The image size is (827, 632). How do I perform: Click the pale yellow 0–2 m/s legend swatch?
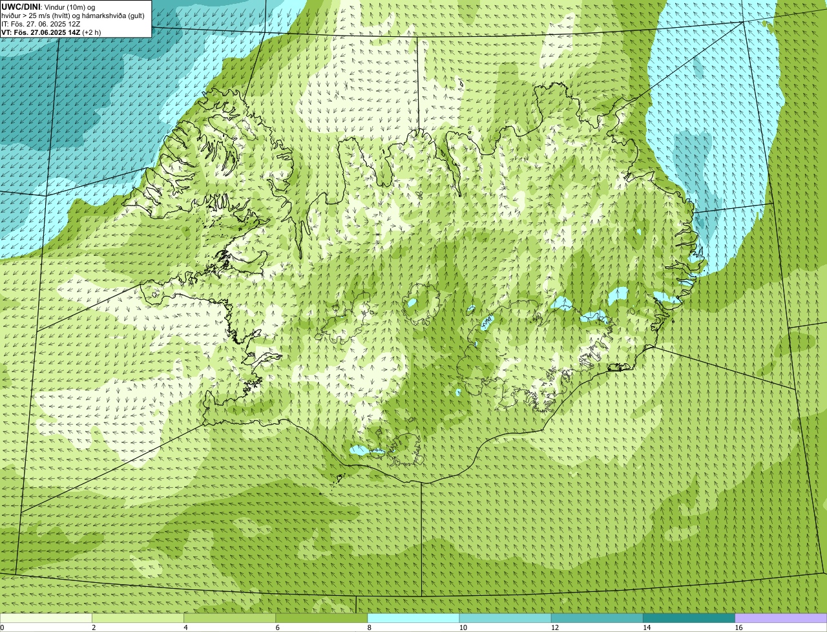coord(46,618)
